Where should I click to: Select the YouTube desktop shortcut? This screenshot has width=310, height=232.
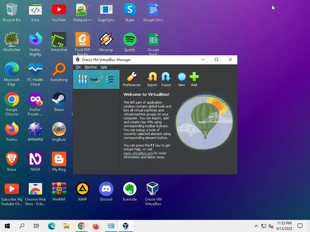tap(59, 12)
